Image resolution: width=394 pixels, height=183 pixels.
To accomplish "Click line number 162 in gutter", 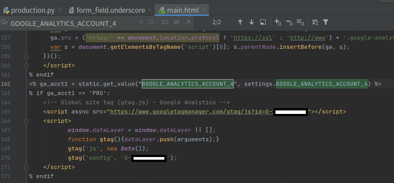I will [x=6, y=84].
